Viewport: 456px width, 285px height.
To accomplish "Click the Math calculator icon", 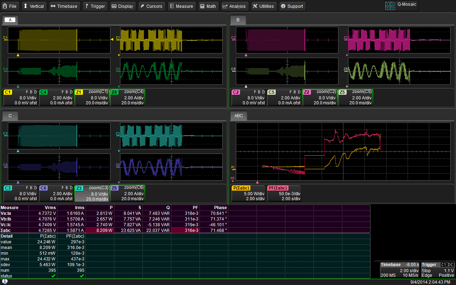I will pyautogui.click(x=202, y=6).
